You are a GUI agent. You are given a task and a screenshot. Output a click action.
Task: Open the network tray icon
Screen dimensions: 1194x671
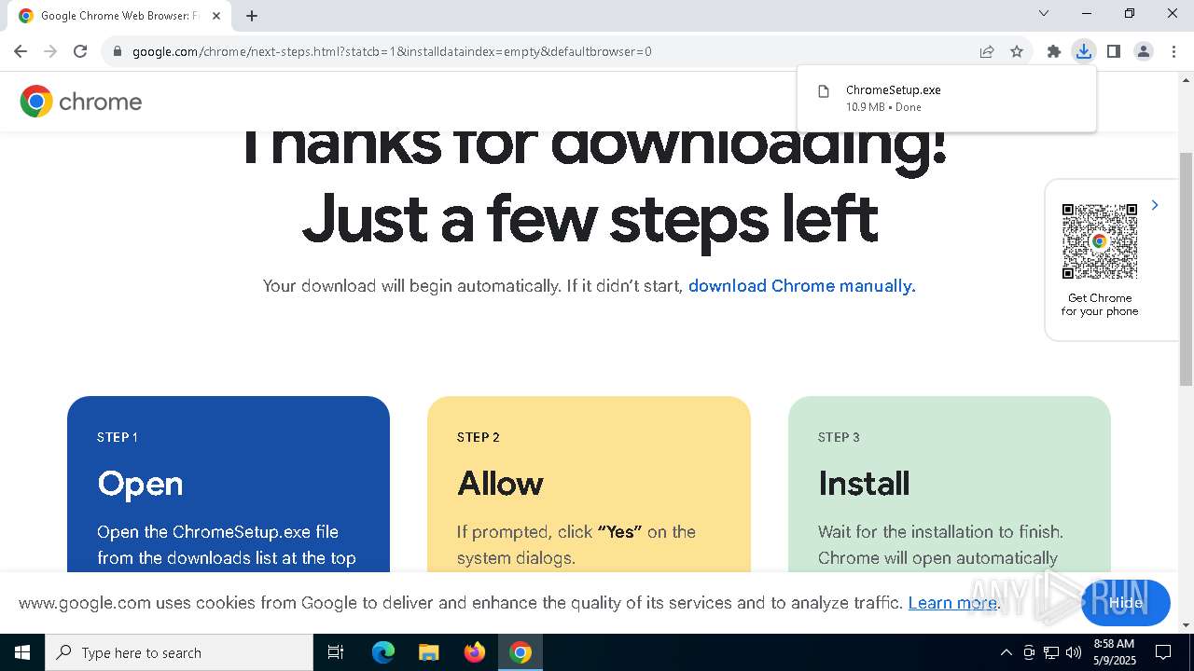[x=1051, y=652]
